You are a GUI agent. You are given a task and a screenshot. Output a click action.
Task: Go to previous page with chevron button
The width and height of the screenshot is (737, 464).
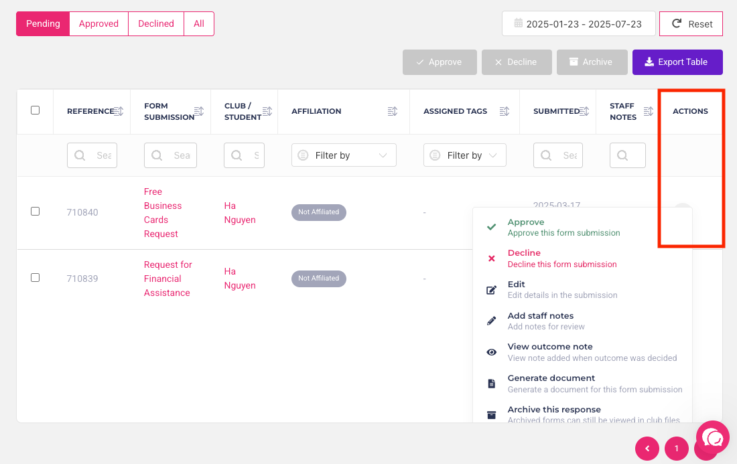[647, 449]
